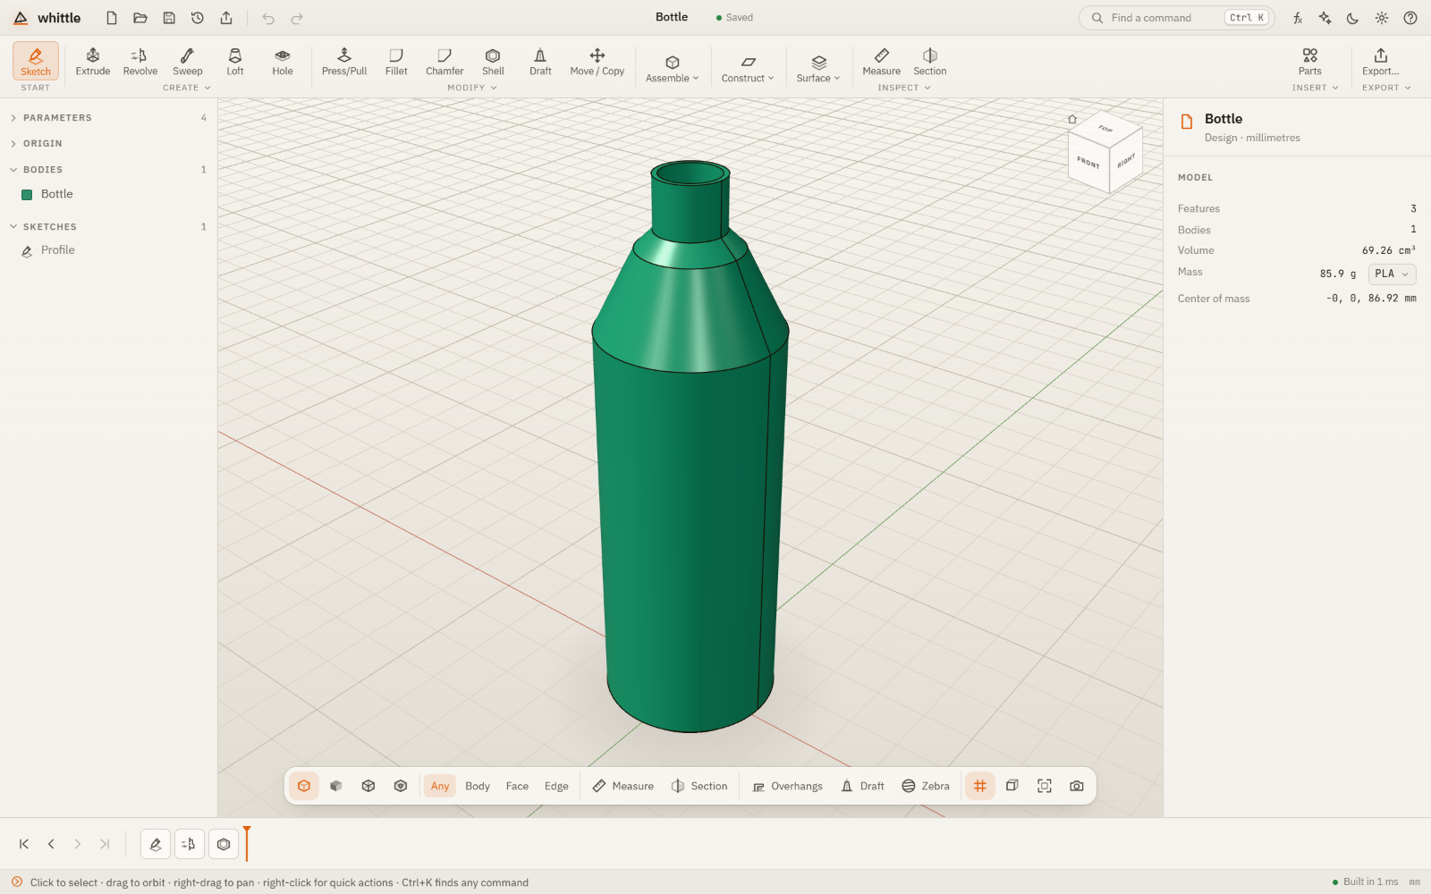The height and width of the screenshot is (894, 1431).
Task: Select the Fillet tool
Action: (396, 61)
